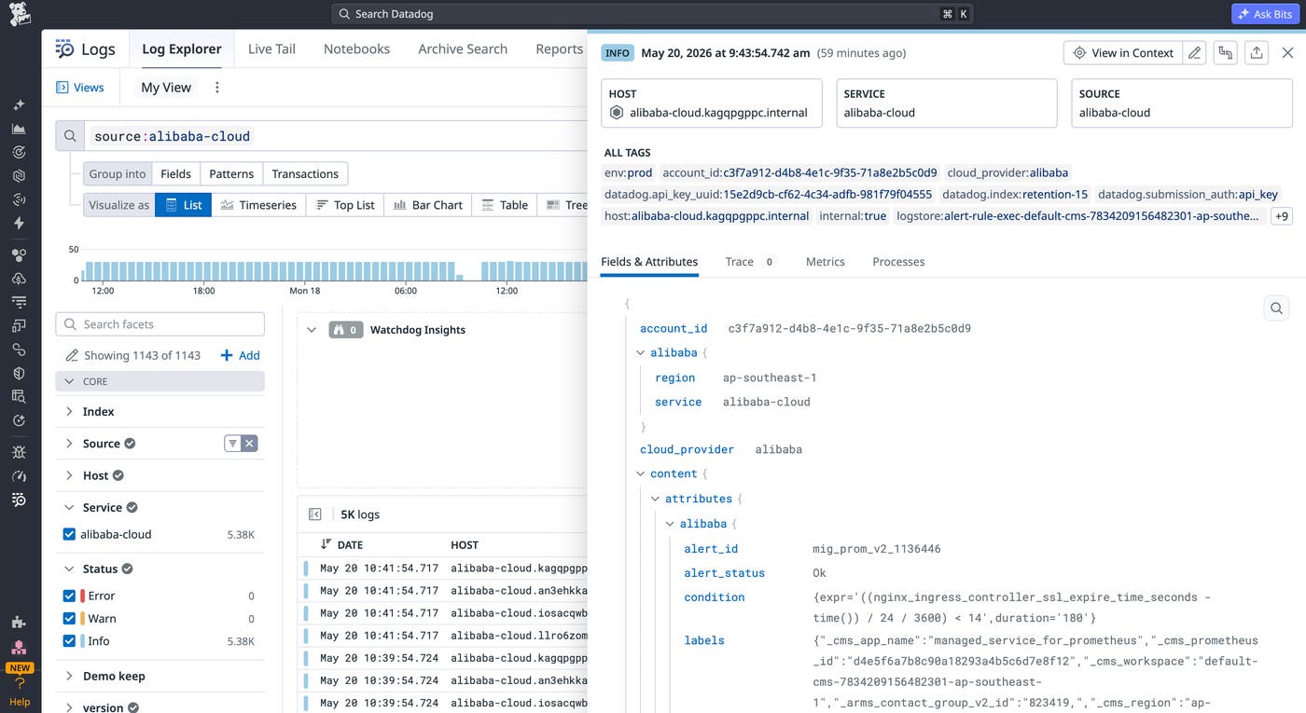Switch to the Live Tail tab
The width and height of the screenshot is (1306, 713).
[x=271, y=48]
